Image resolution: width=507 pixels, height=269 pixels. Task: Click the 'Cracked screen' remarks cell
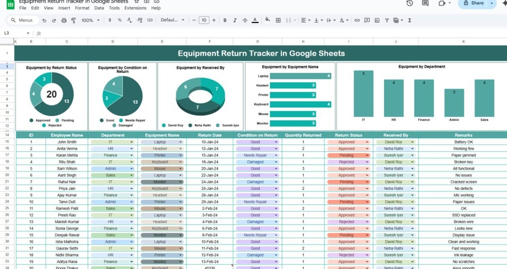[463, 182]
